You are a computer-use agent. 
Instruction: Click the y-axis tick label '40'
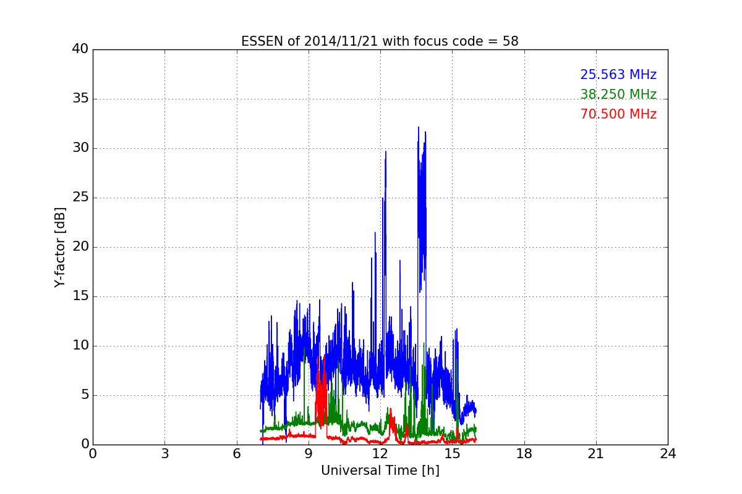point(80,49)
